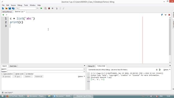Expand the Replace field history dropdown
The image size is (174, 98).
click(x=84, y=72)
